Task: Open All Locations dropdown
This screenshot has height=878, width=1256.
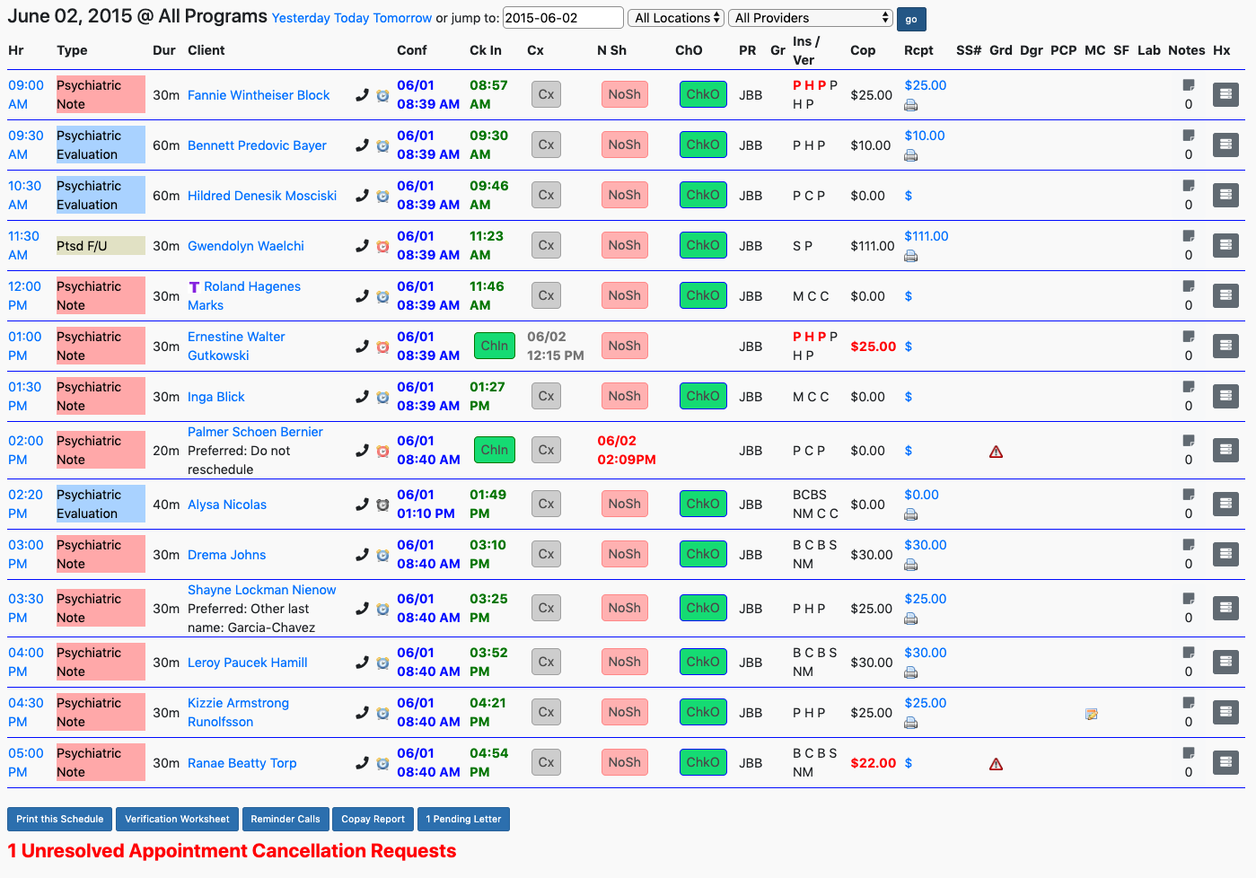Action: pyautogui.click(x=676, y=18)
